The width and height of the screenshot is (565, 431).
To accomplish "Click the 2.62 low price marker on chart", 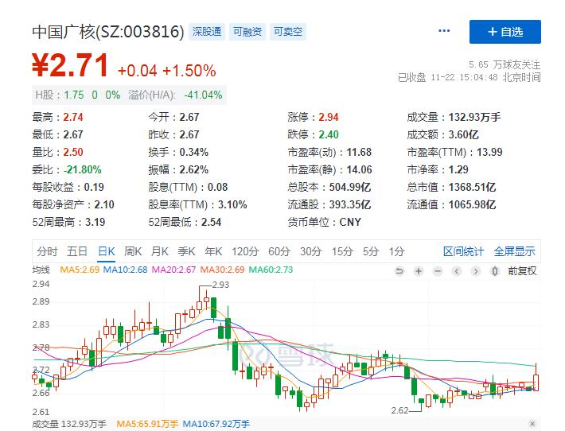I will click(x=400, y=410).
